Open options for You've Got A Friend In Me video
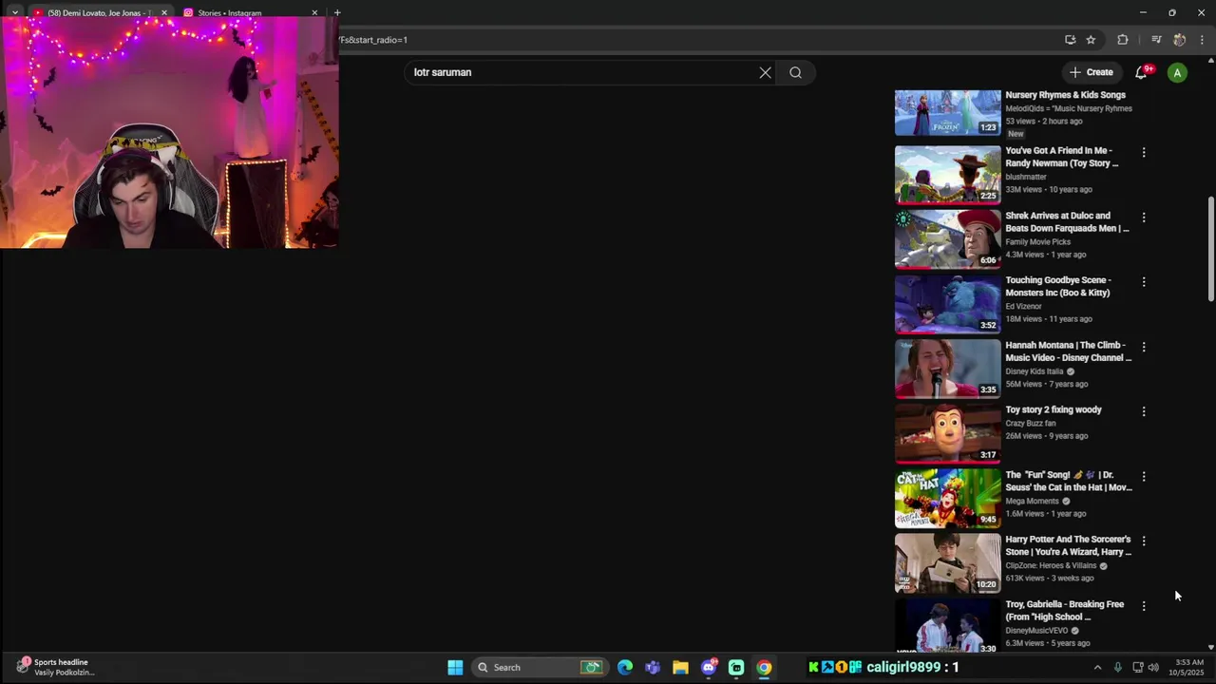The image size is (1216, 684). (1144, 152)
